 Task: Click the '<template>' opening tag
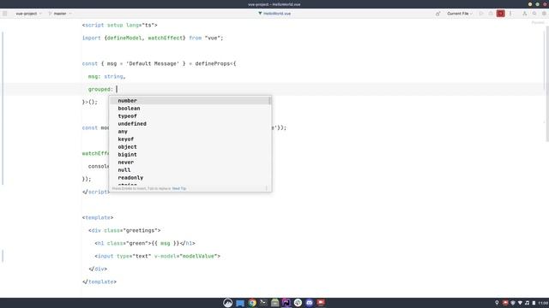98,217
